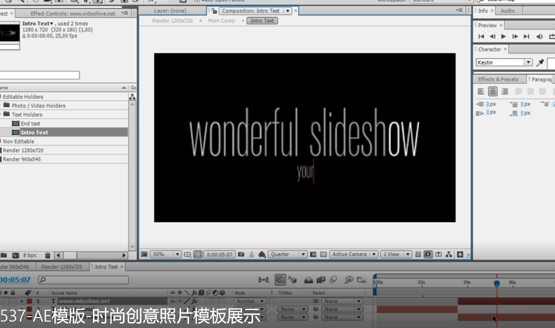Toggle the composition viewer lock icon

pos(214,11)
